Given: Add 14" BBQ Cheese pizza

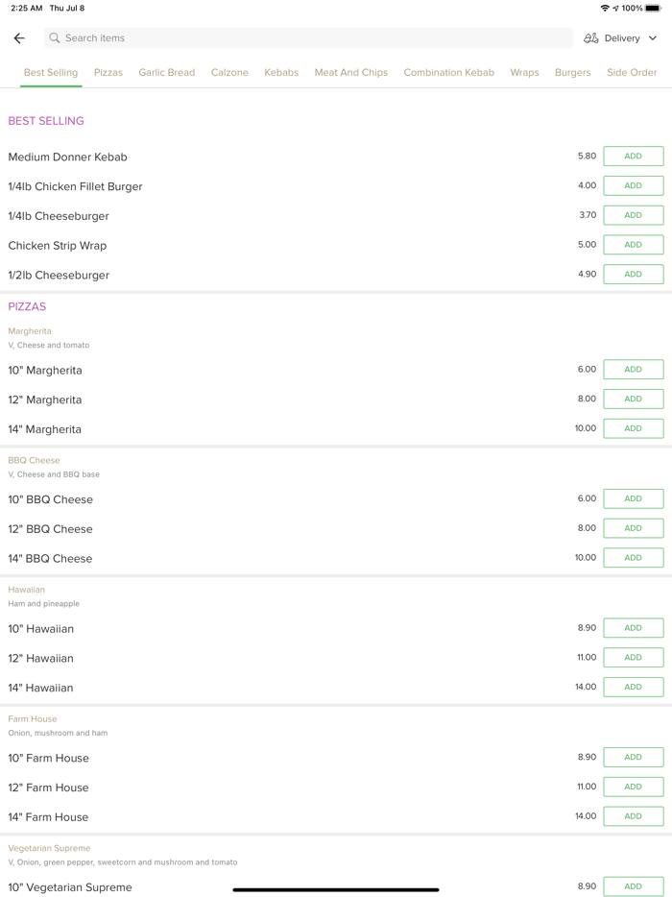Looking at the screenshot, I should [633, 557].
